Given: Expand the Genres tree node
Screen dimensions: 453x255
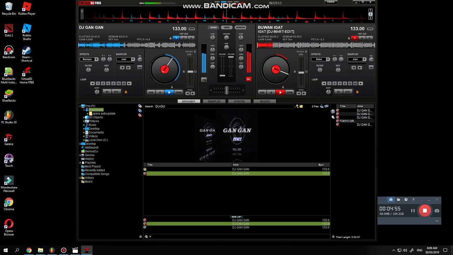Looking at the screenshot, I should 80,155.
